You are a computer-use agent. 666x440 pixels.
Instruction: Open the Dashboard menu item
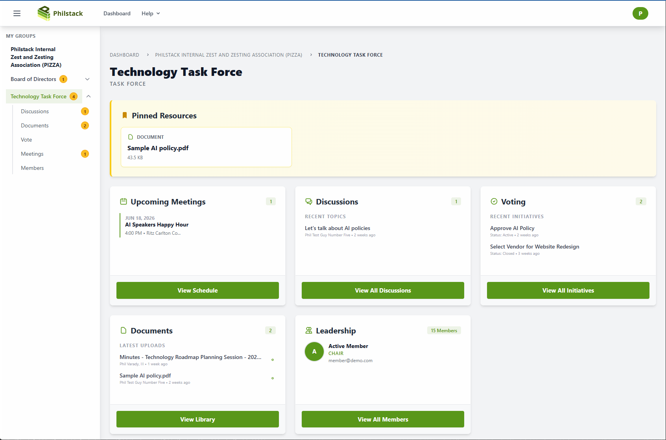117,13
